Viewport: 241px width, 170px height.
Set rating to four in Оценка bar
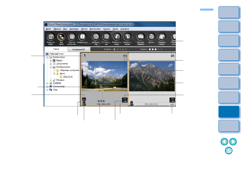pyautogui.click(x=159, y=49)
